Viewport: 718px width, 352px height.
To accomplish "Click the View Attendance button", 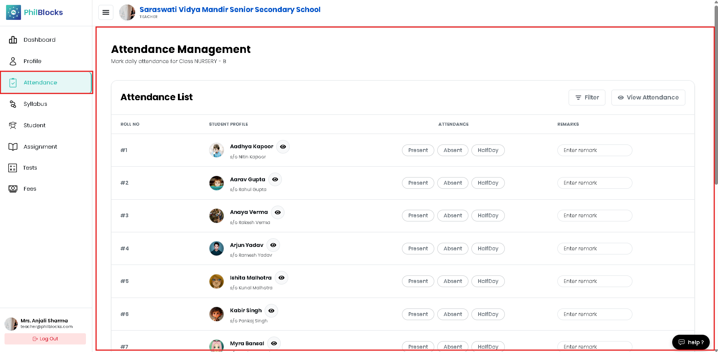I will 648,98.
